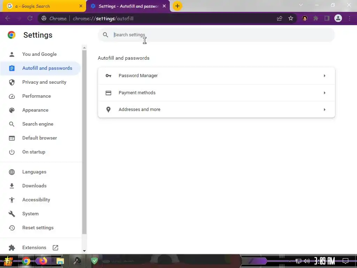
Task: Go to Performance settings
Action: pyautogui.click(x=40, y=96)
